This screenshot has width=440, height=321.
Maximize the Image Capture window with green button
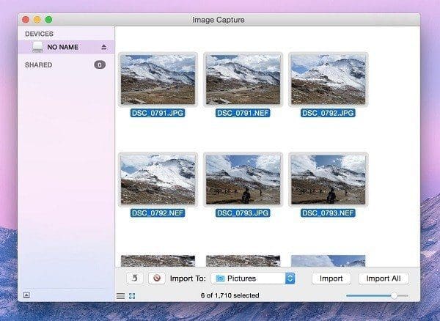(48, 20)
